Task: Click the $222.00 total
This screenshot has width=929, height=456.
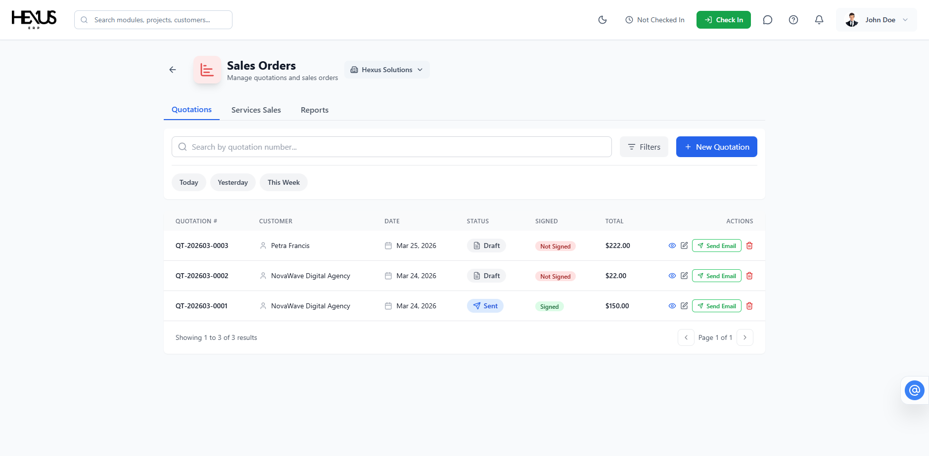Action: coord(618,246)
